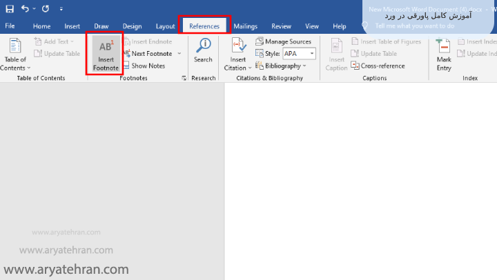The height and width of the screenshot is (280, 497).
Task: Open the Table of Contents menu
Action: [x=14, y=54]
